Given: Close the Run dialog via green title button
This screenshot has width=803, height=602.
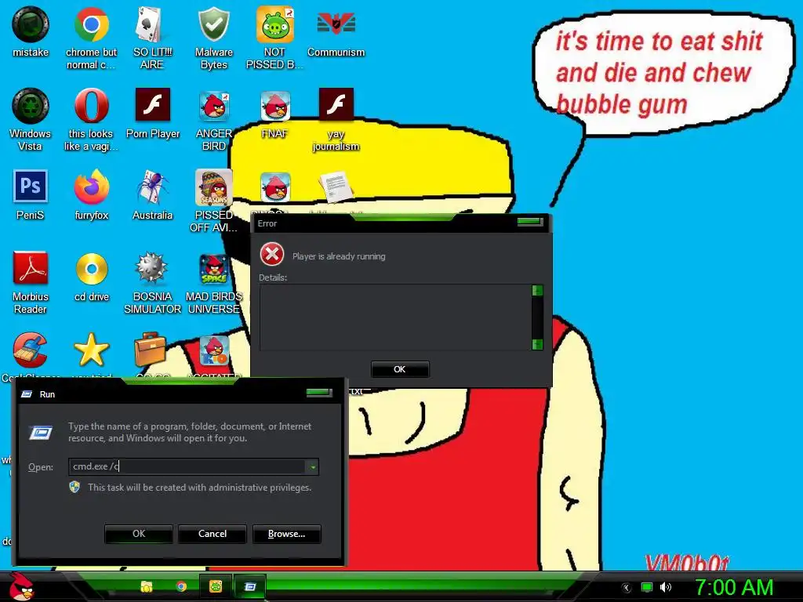Looking at the screenshot, I should [x=319, y=393].
